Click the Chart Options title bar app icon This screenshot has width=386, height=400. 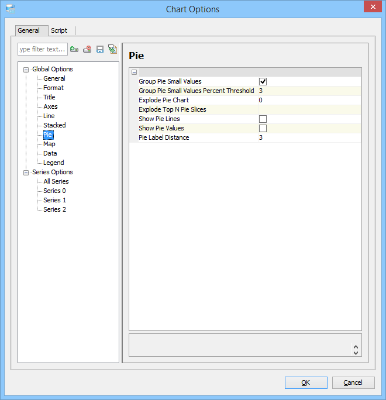[x=11, y=9]
